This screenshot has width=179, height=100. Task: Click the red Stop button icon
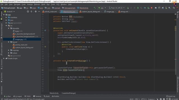(152, 8)
